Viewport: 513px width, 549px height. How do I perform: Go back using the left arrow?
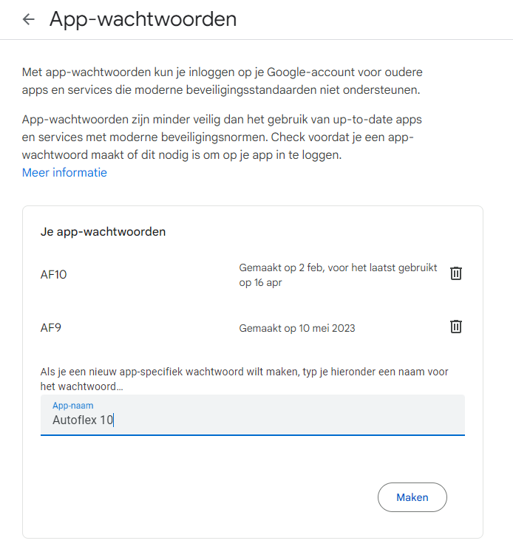pos(28,19)
